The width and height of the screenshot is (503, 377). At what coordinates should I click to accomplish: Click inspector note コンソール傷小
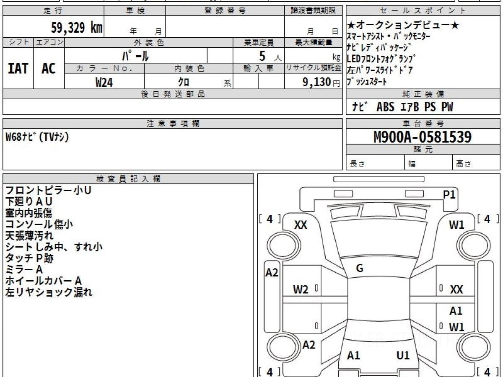tap(39, 225)
